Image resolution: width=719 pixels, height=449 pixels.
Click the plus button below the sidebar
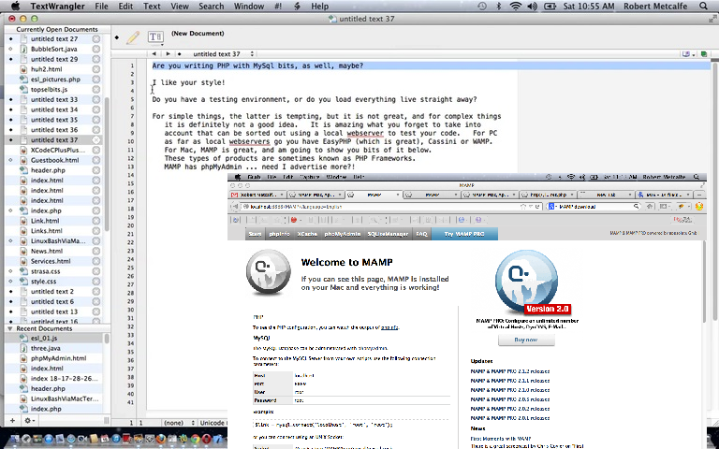pyautogui.click(x=12, y=420)
